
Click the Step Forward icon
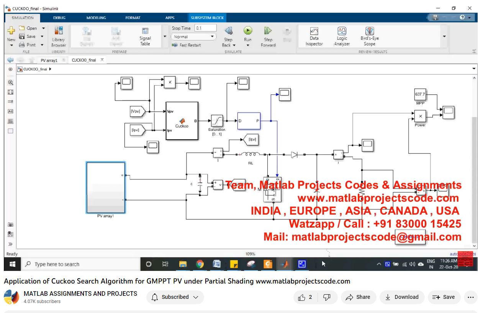click(268, 31)
